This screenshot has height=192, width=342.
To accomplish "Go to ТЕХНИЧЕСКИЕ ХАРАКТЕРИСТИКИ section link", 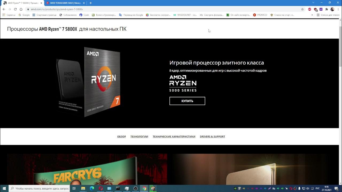I will pyautogui.click(x=174, y=137).
